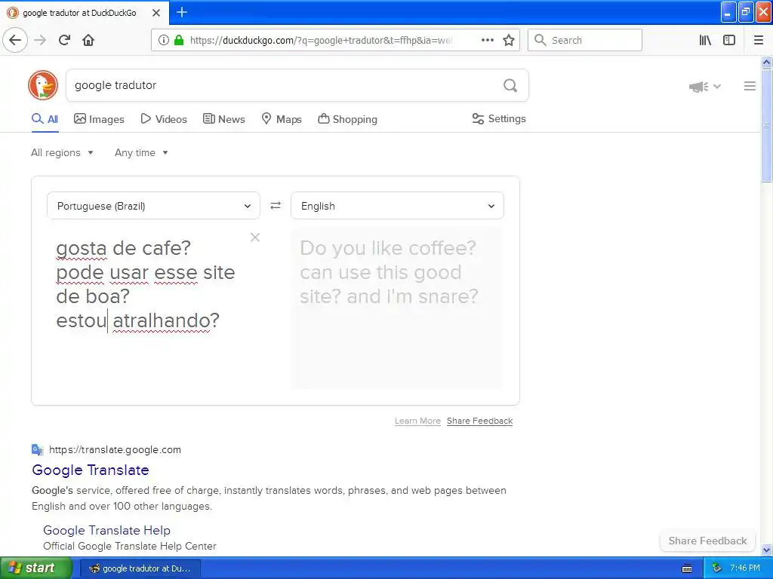Click the DuckDuckGo duck logo
Screen dimensions: 773x579
(x=43, y=85)
